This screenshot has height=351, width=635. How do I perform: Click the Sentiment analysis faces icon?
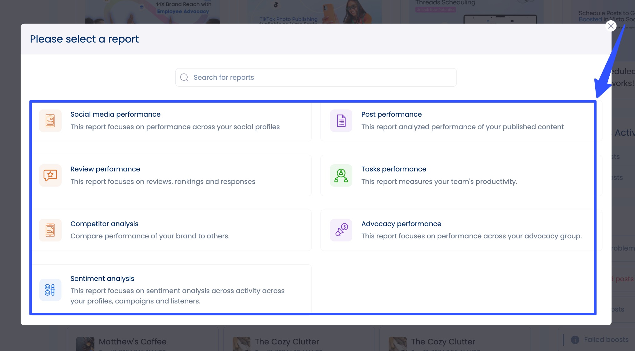click(x=50, y=290)
